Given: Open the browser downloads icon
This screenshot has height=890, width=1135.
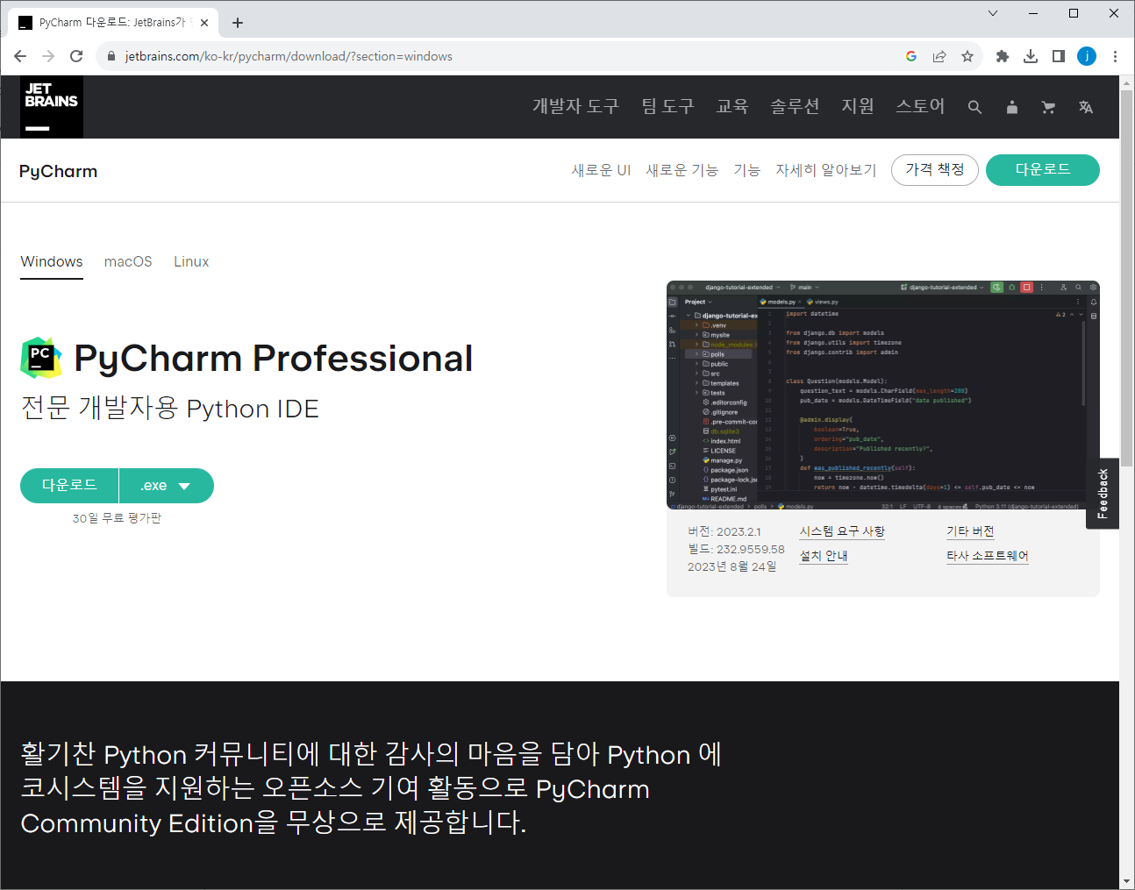Looking at the screenshot, I should (1031, 56).
